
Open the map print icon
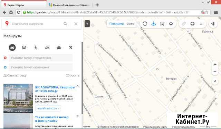tap(192, 24)
